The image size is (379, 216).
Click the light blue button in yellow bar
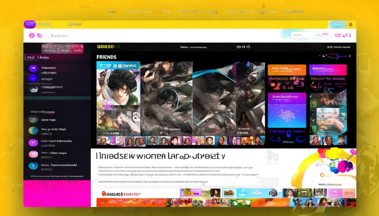pyautogui.click(x=338, y=24)
